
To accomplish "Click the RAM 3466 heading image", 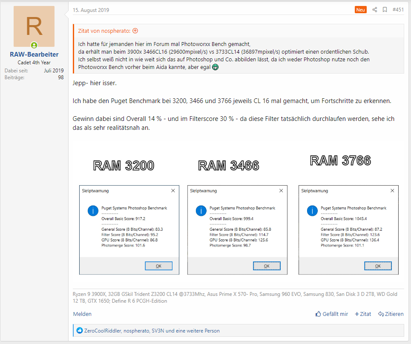I will (229, 166).
